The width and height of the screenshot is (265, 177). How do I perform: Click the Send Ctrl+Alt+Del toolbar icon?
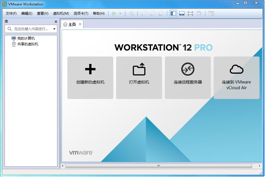click(x=131, y=13)
